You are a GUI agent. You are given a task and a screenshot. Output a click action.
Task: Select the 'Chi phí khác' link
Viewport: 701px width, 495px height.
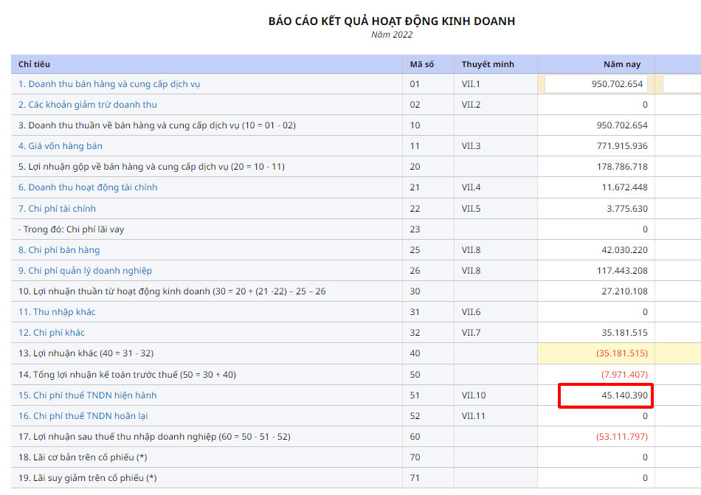[x=53, y=333]
